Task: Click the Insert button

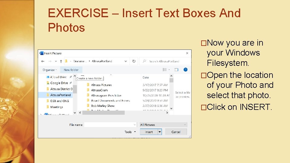Action: coord(149,132)
